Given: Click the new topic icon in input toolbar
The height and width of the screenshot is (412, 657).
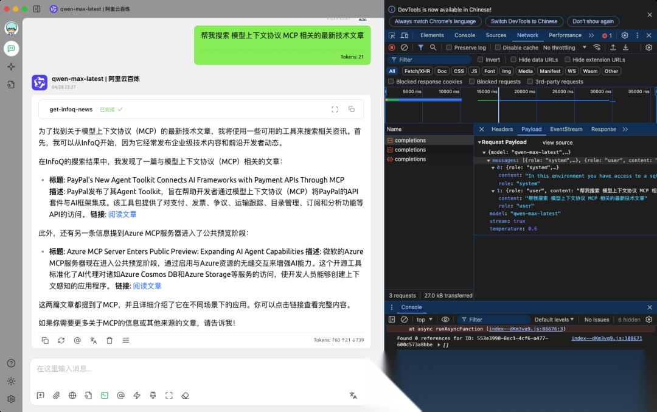Looking at the screenshot, I should pos(41,395).
